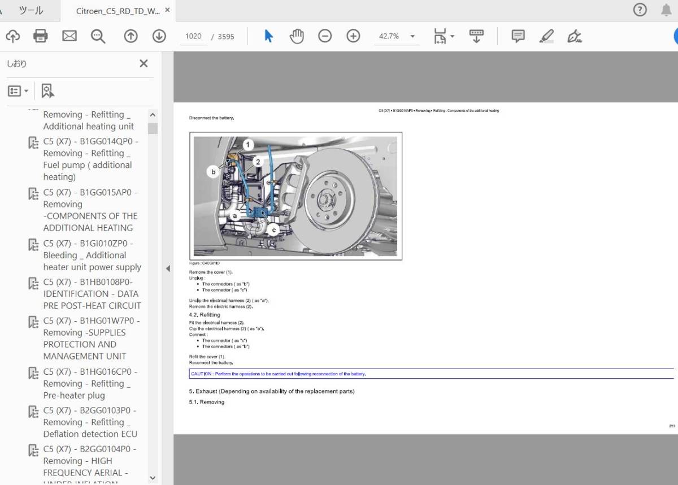The width and height of the screenshot is (678, 485).
Task: Open bookmark B1GG014QP0 Fuel pump additional heating
Action: 90,159
